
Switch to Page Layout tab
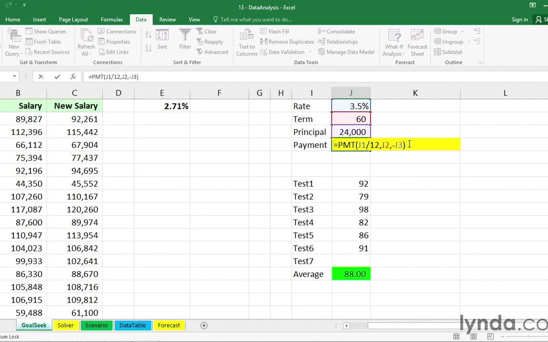pyautogui.click(x=73, y=19)
